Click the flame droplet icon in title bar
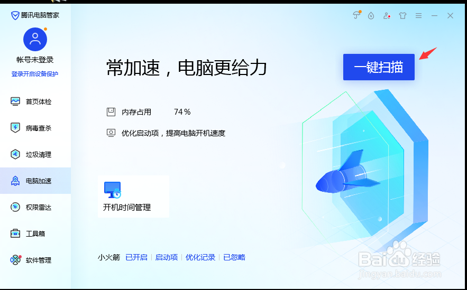The width and height of the screenshot is (467, 290). [x=371, y=15]
